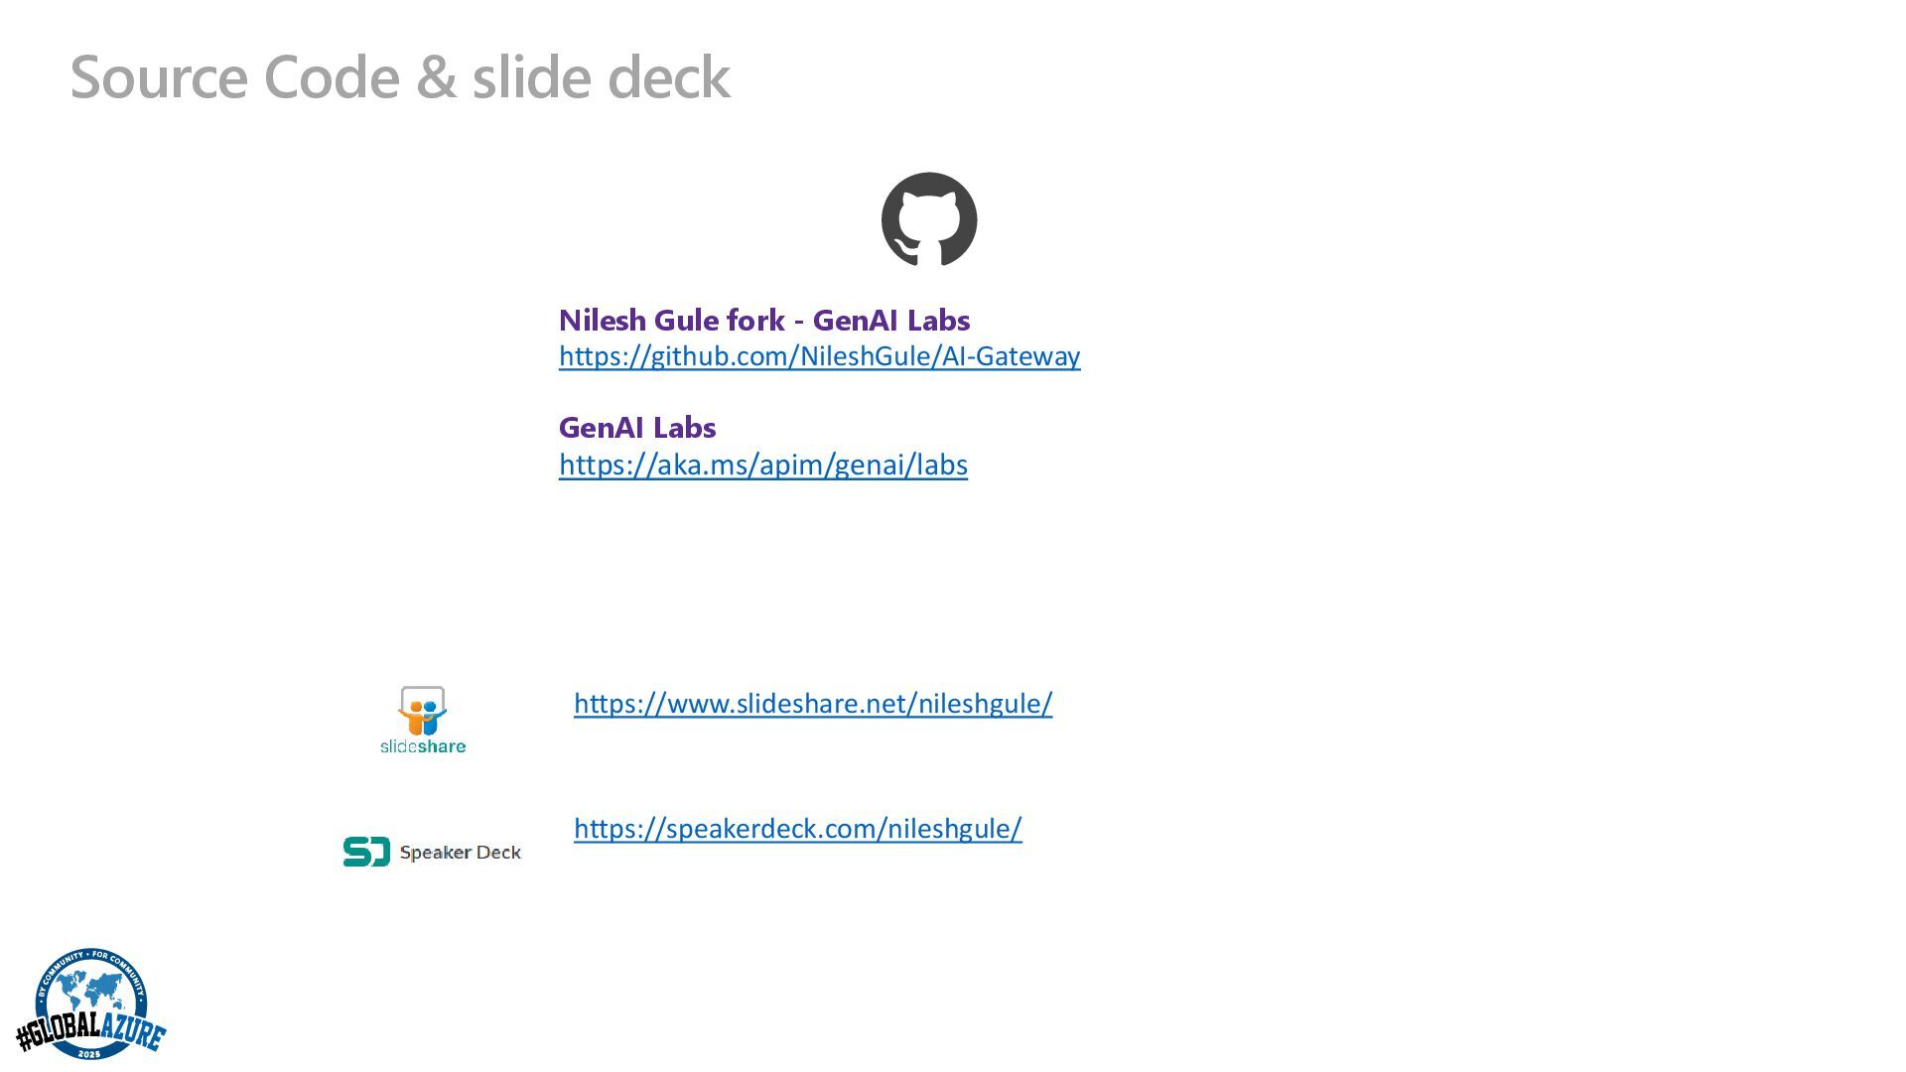
Task: Click the ampersand in the slide title
Action: [436, 77]
